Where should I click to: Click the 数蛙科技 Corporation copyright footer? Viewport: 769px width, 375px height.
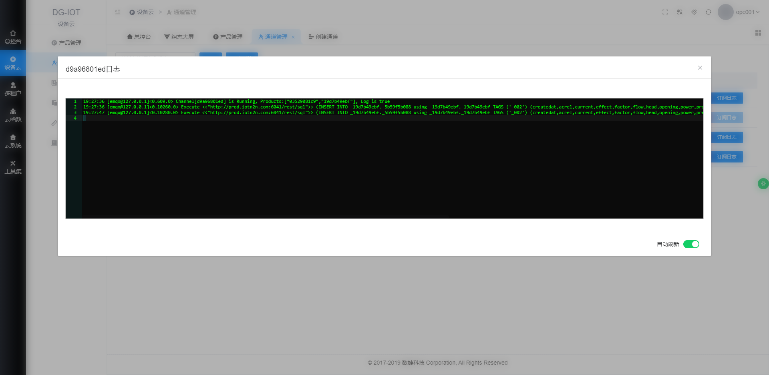point(437,363)
